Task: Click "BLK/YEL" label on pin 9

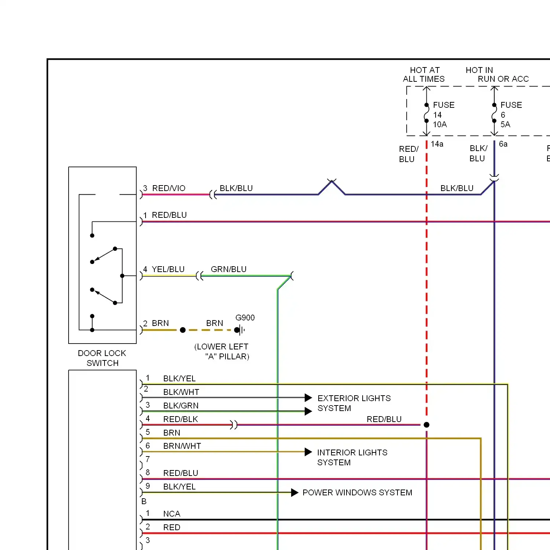Action: [x=179, y=487]
